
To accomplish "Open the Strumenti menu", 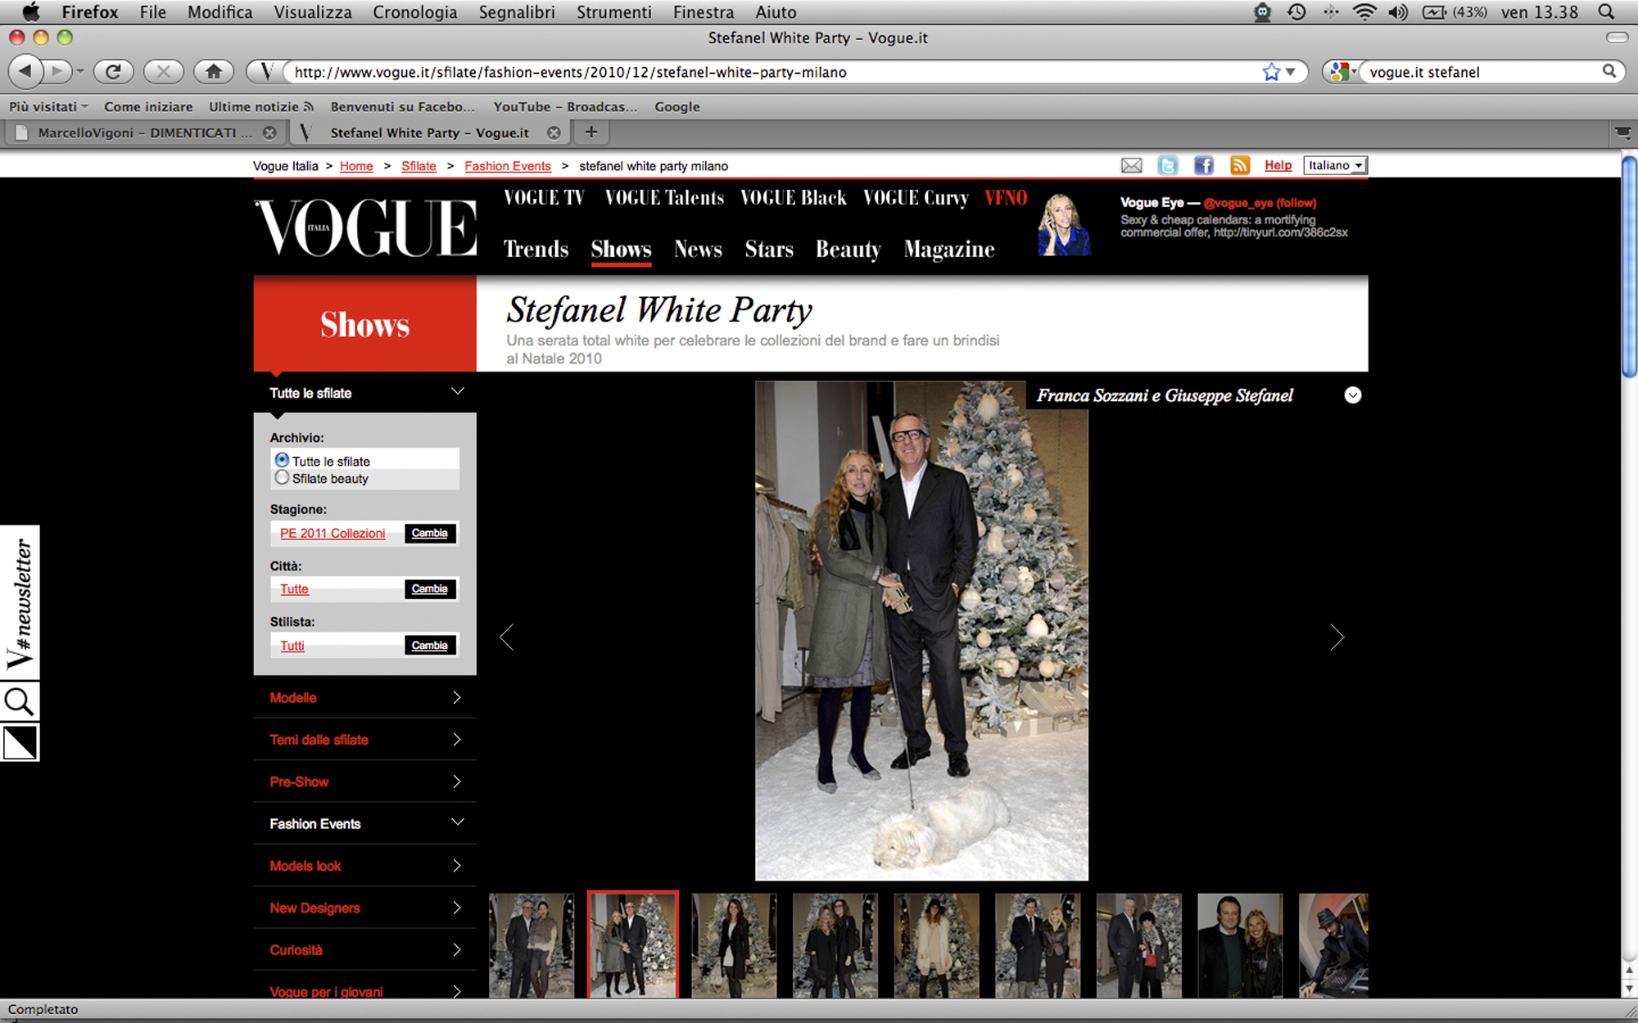I will pos(614,12).
